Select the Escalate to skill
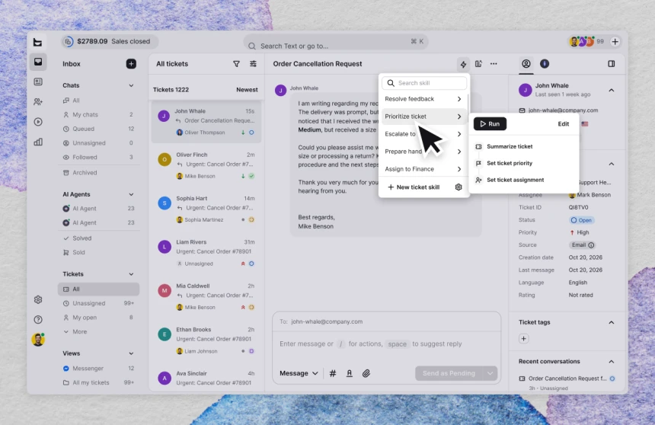 click(423, 134)
